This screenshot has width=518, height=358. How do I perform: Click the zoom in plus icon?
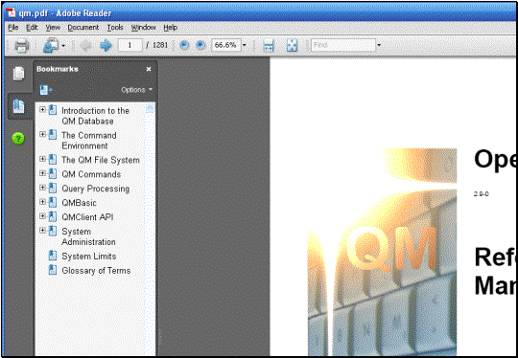coord(200,45)
